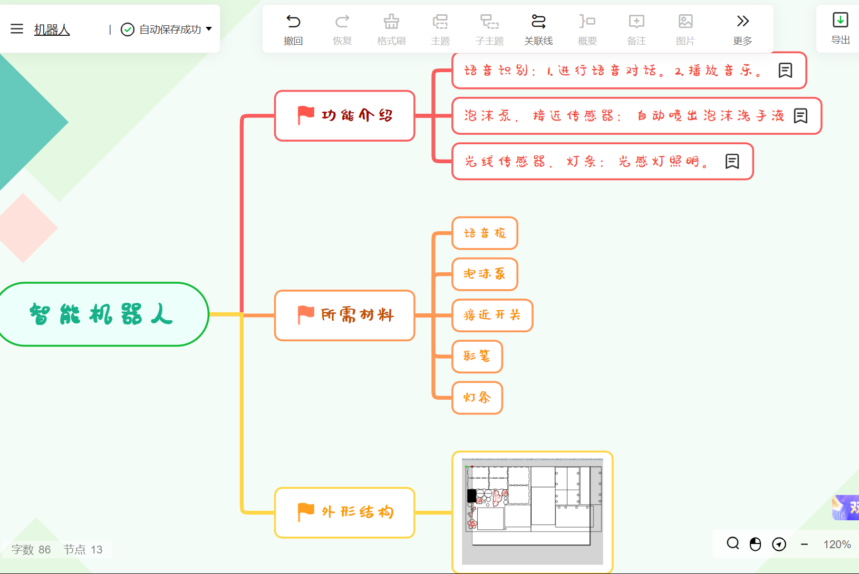The height and width of the screenshot is (574, 859).
Task: Select the 语音板 node
Action: tap(485, 233)
